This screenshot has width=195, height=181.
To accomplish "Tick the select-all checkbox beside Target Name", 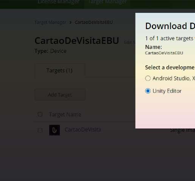I will 40,114.
